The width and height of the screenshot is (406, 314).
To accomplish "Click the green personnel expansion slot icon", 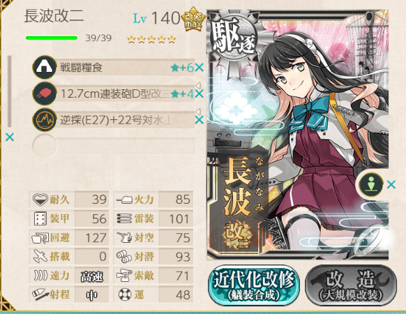I will (x=371, y=185).
